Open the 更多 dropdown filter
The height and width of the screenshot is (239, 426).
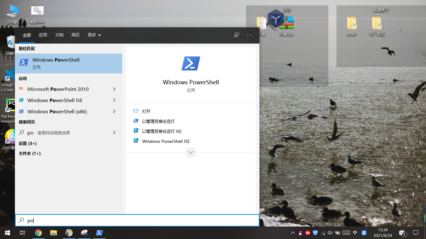pyautogui.click(x=94, y=35)
